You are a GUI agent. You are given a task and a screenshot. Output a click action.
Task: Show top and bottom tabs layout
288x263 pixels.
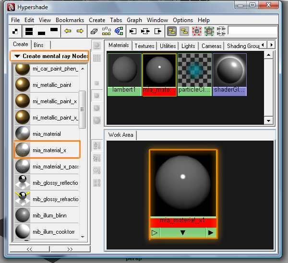pyautogui.click(x=29, y=31)
